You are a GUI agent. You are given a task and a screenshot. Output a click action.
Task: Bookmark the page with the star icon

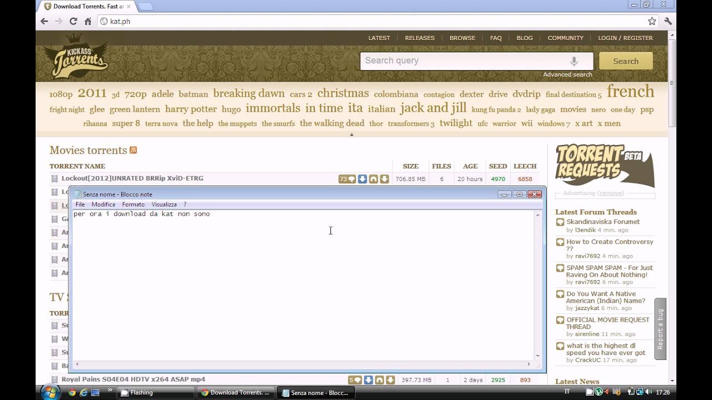click(652, 21)
